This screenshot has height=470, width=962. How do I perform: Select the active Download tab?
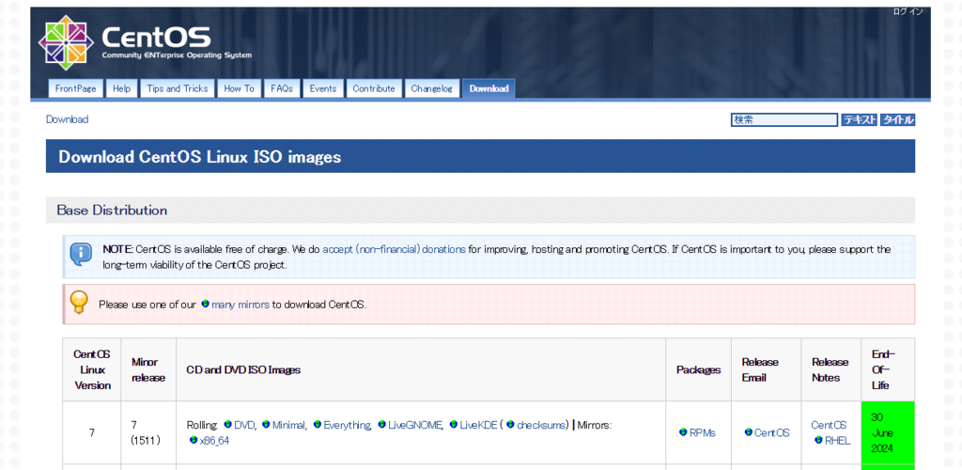coord(489,88)
